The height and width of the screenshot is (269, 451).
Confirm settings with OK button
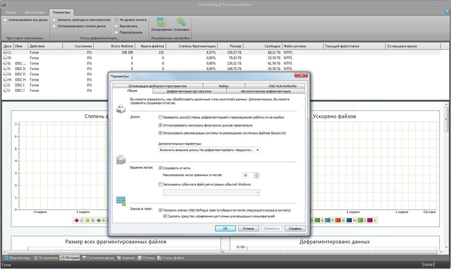coord(225,229)
